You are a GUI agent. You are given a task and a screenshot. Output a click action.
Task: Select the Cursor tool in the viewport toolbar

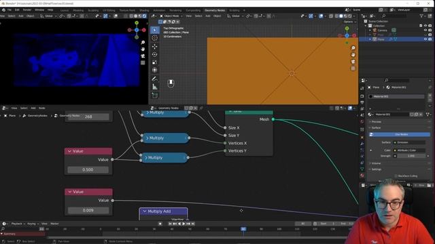point(155,38)
